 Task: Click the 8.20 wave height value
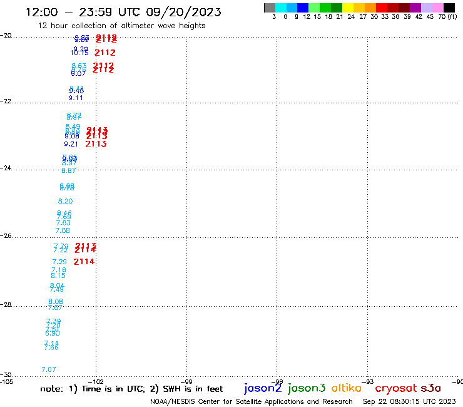click(x=65, y=201)
